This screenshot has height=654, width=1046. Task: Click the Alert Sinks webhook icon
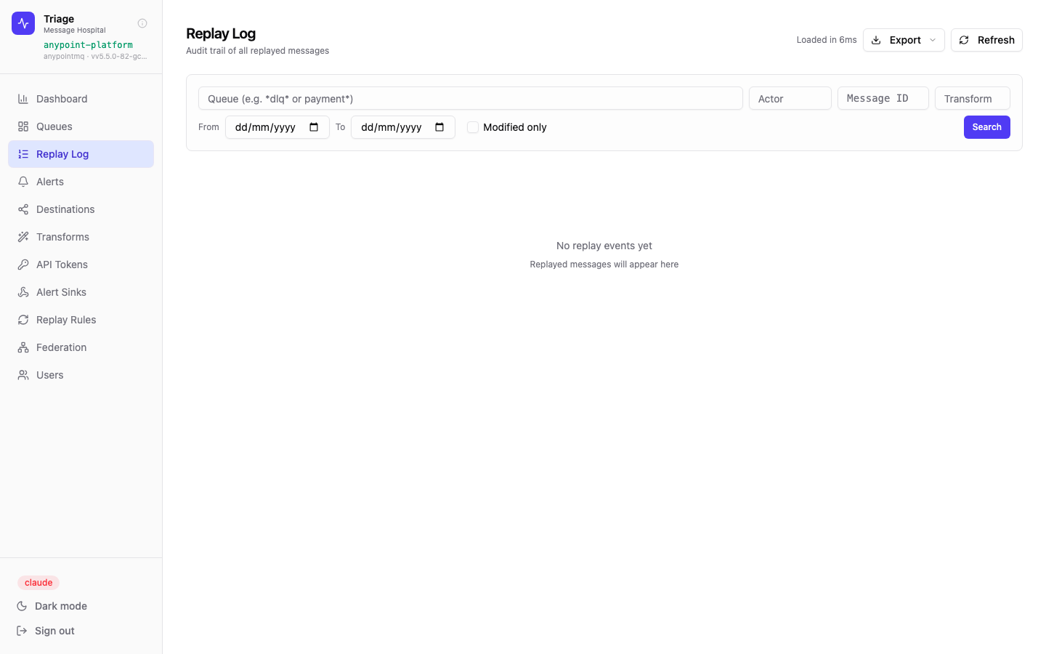click(23, 292)
